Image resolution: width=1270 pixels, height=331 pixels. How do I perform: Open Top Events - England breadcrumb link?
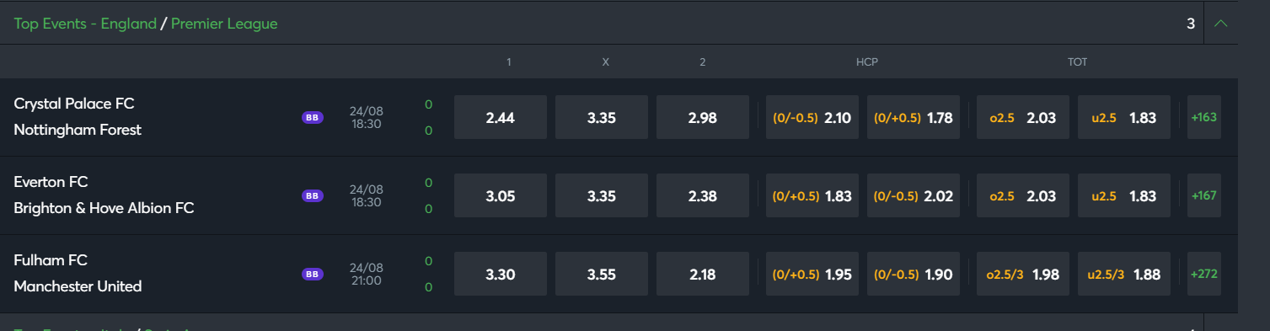pos(85,24)
